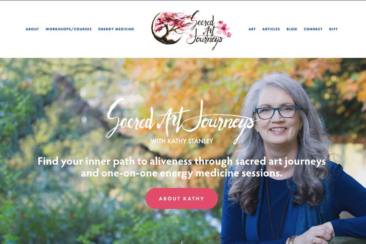The width and height of the screenshot is (366, 244).
Task: Open the Art navigation link
Action: (x=252, y=29)
